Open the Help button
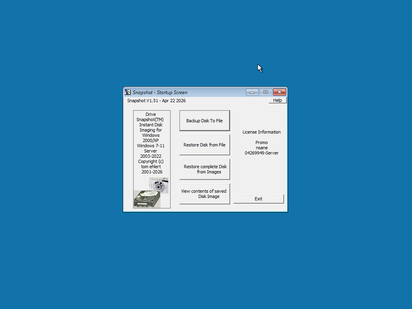The width and height of the screenshot is (412, 309). click(278, 100)
